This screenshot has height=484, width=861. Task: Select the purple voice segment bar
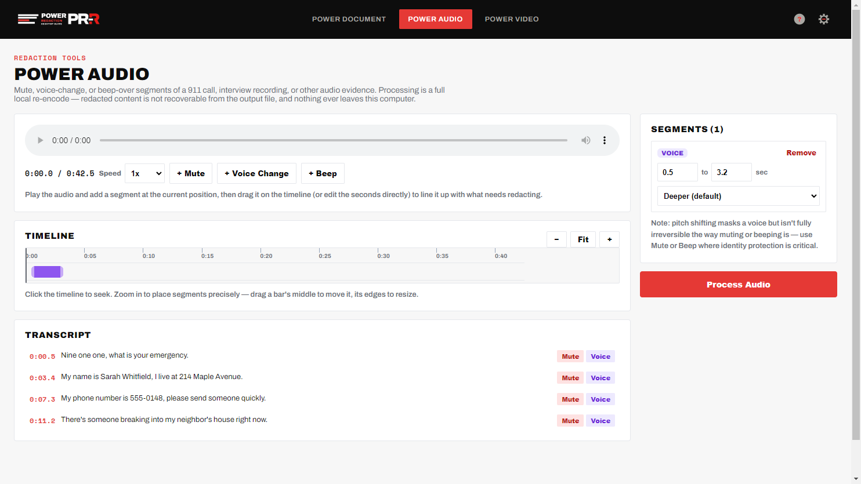(x=47, y=272)
